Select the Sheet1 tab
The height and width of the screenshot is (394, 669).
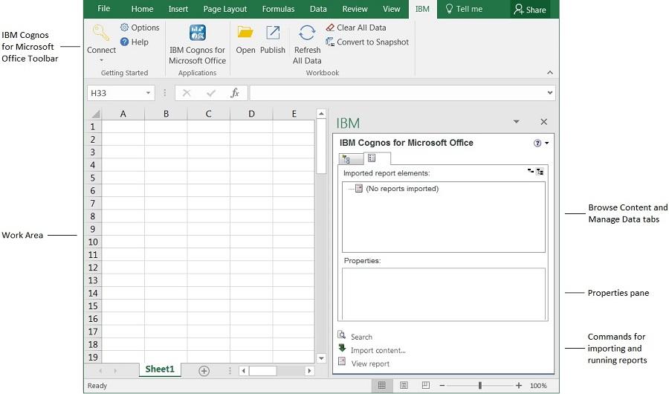coord(160,369)
